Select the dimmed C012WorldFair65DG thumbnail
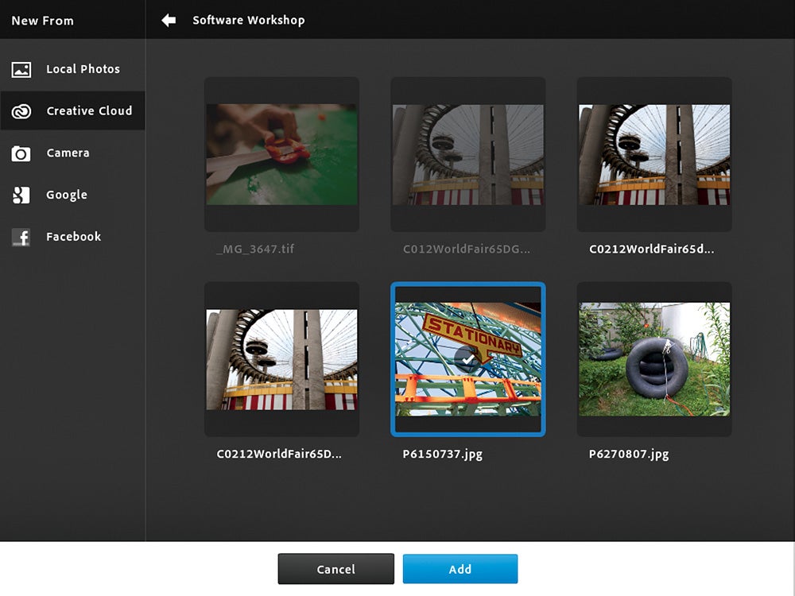This screenshot has width=795, height=596. tap(467, 154)
